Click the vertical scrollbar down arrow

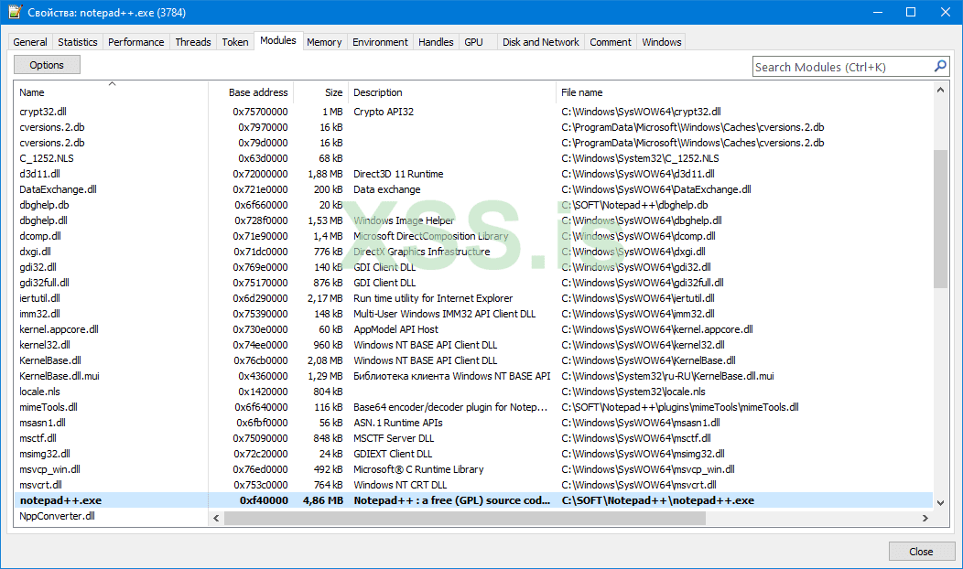940,503
